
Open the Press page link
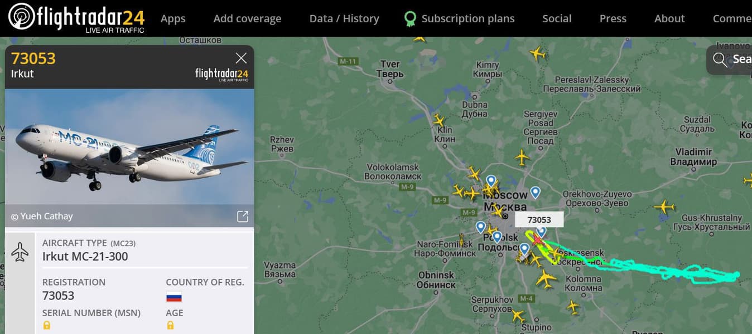(x=613, y=18)
